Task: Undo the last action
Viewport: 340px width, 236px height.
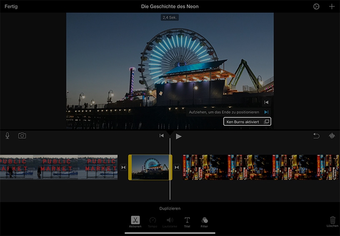Action: coord(316,136)
